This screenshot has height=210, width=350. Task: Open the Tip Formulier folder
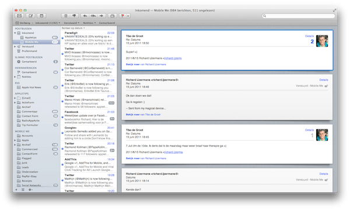click(30, 125)
